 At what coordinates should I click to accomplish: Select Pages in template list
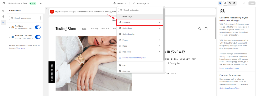pyautogui.click(x=140, y=40)
